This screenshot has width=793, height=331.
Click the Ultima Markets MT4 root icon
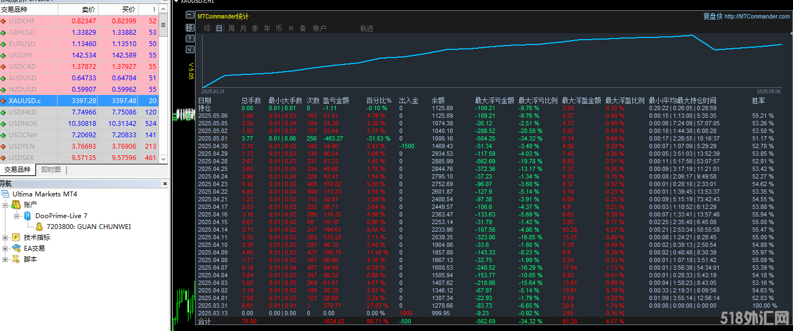click(x=5, y=194)
